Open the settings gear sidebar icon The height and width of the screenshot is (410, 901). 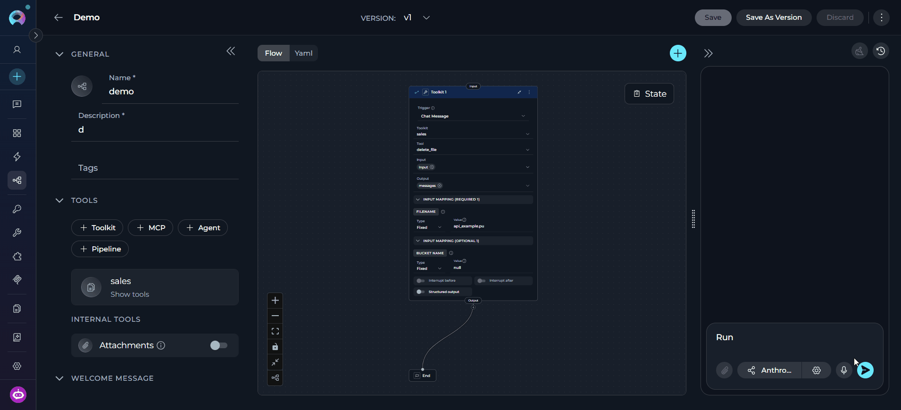click(x=17, y=366)
